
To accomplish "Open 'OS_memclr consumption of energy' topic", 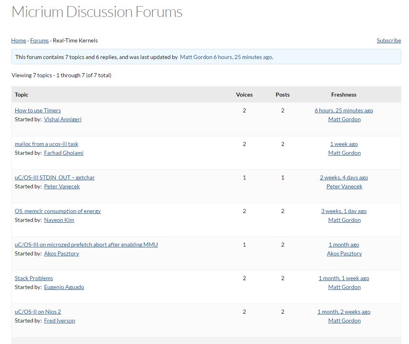I will coord(57,211).
